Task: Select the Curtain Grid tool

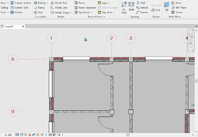Action: click(x=19, y=8)
